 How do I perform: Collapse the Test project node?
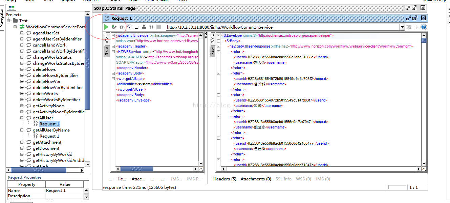pyautogui.click(x=8, y=21)
